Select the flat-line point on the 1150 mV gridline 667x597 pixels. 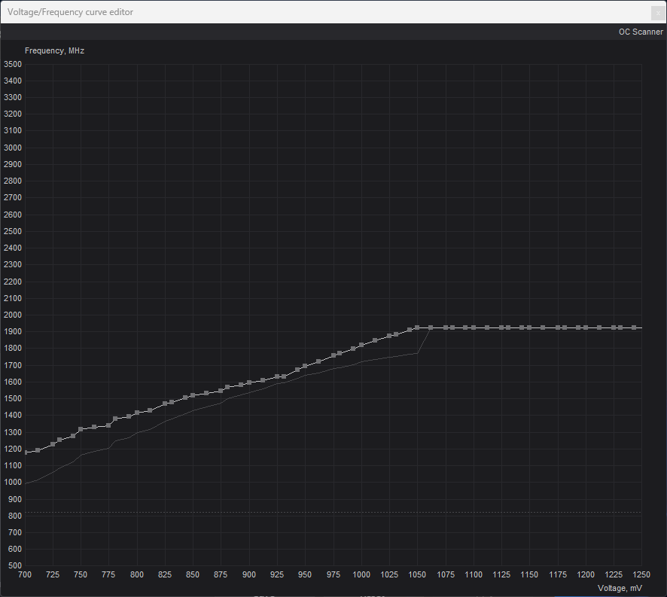(x=529, y=327)
